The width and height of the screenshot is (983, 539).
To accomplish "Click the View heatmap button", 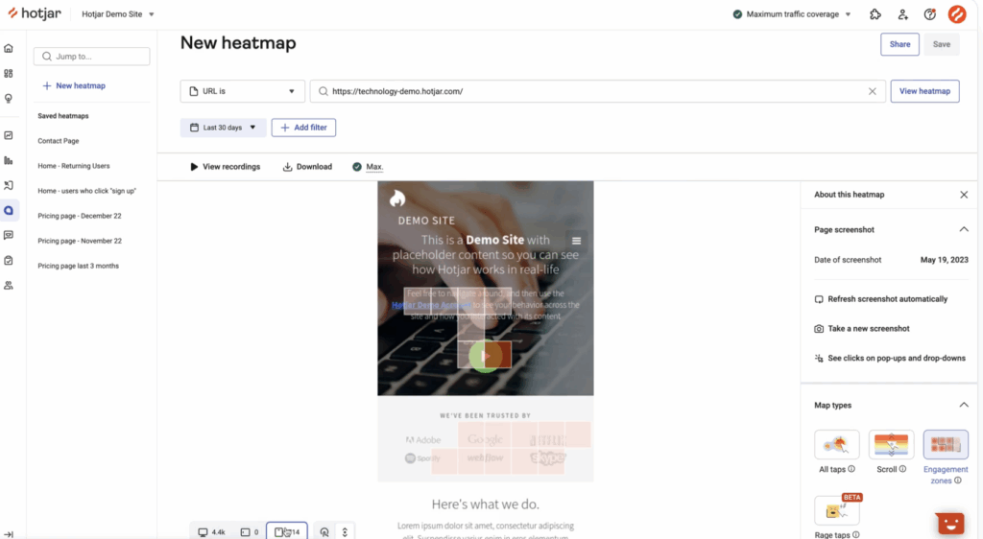I will click(x=924, y=91).
